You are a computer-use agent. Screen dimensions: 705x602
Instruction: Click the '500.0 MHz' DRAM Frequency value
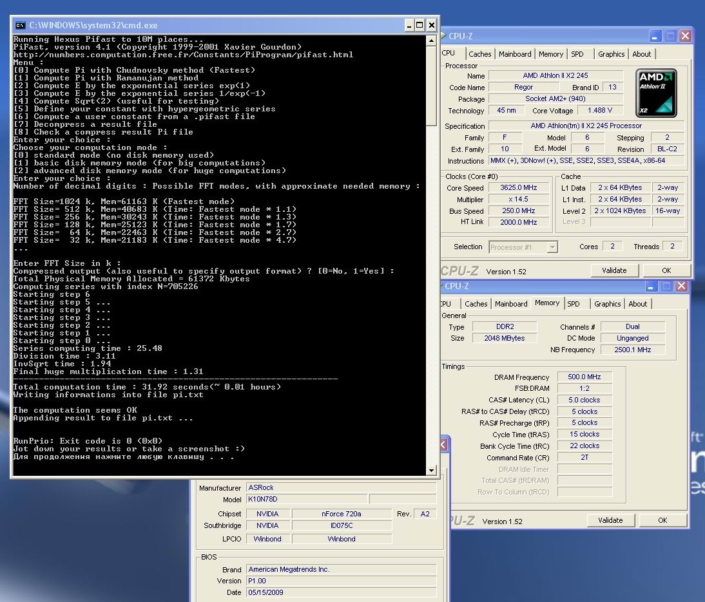[x=584, y=377]
